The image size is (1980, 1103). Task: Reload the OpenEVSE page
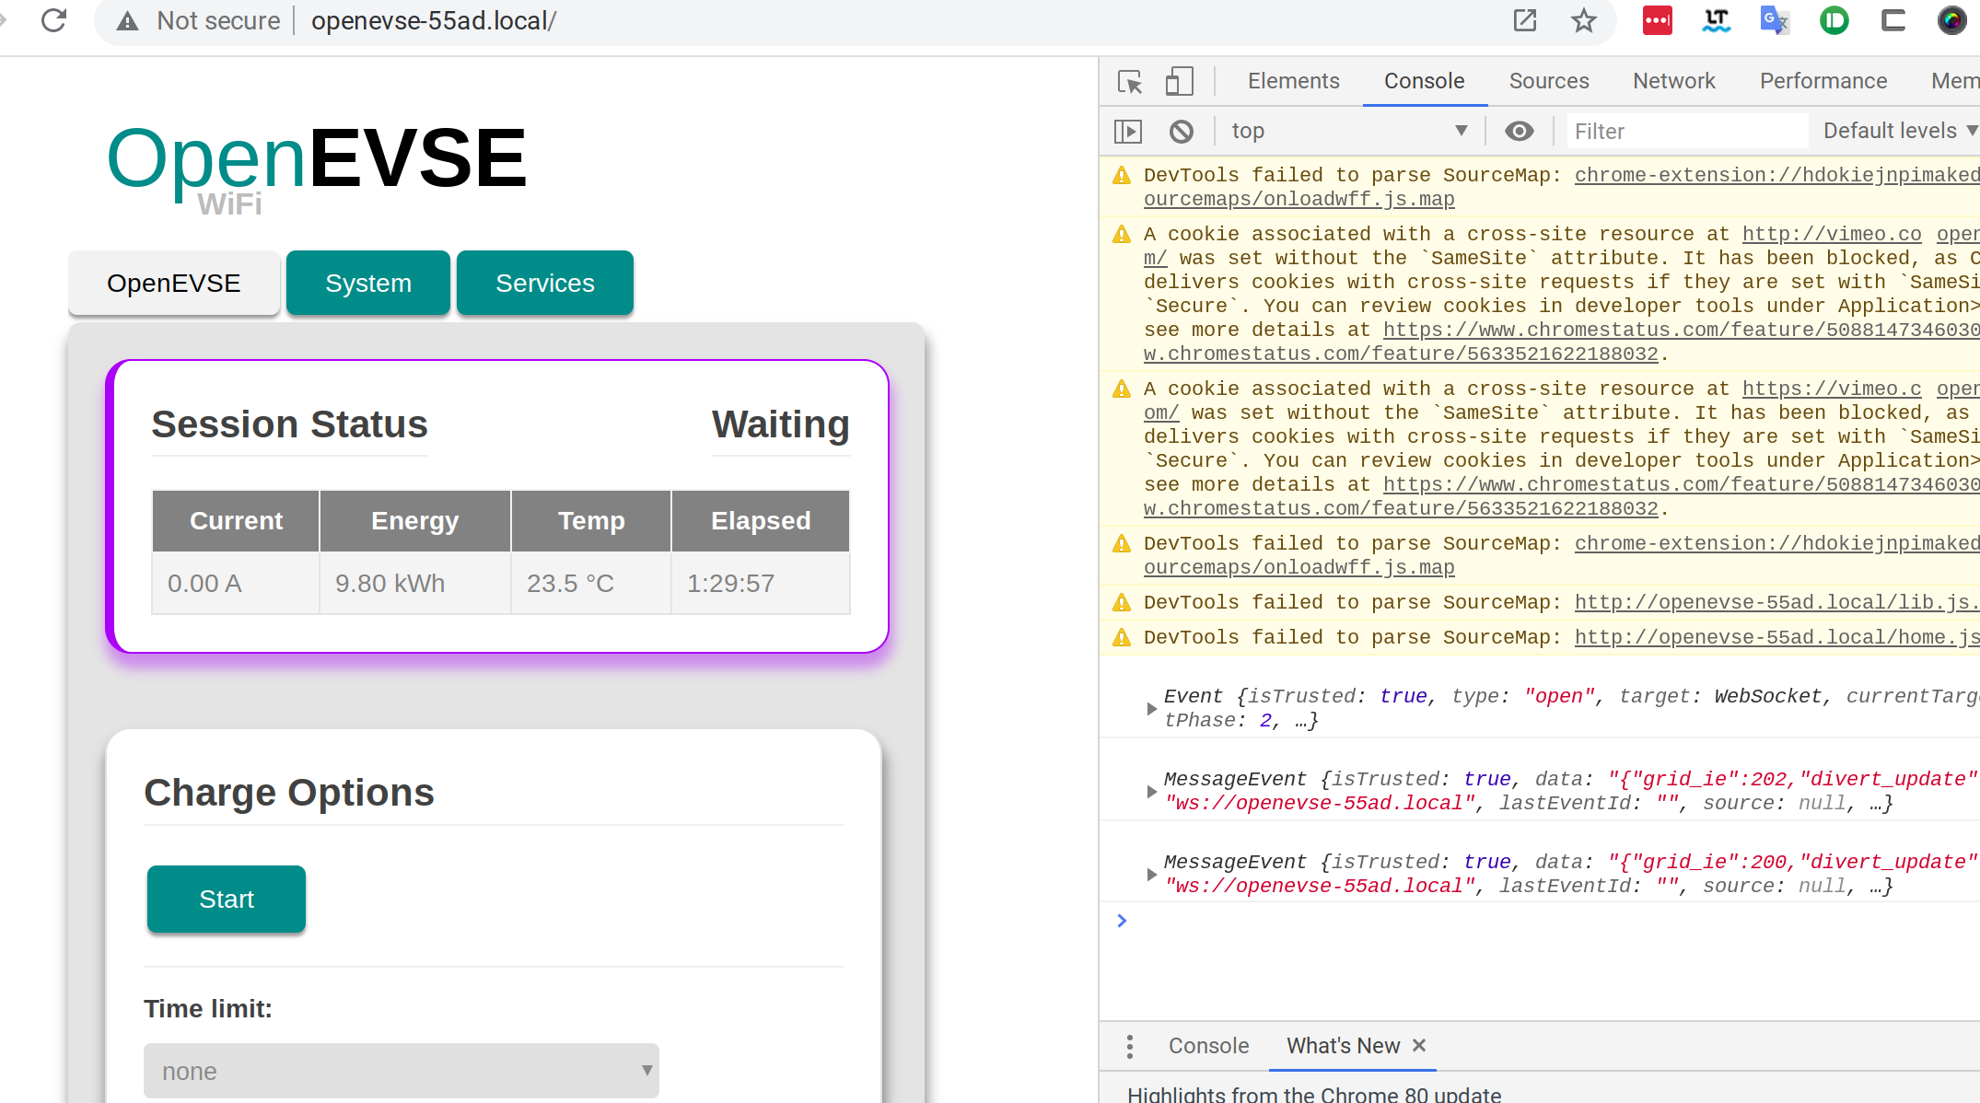55,20
